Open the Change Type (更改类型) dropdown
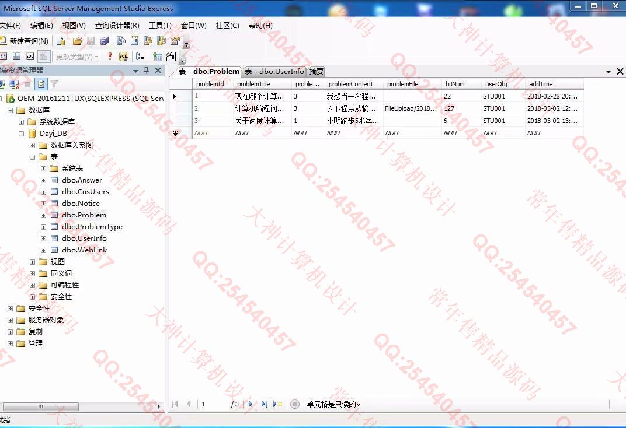Viewport: 626px width, 428px height. (76, 57)
